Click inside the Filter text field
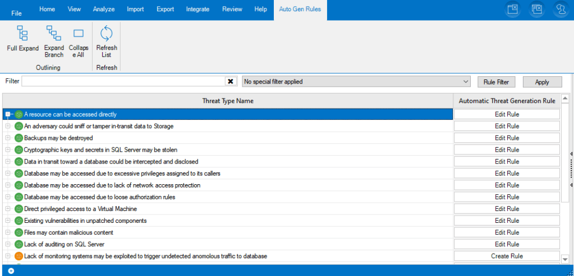 123,82
